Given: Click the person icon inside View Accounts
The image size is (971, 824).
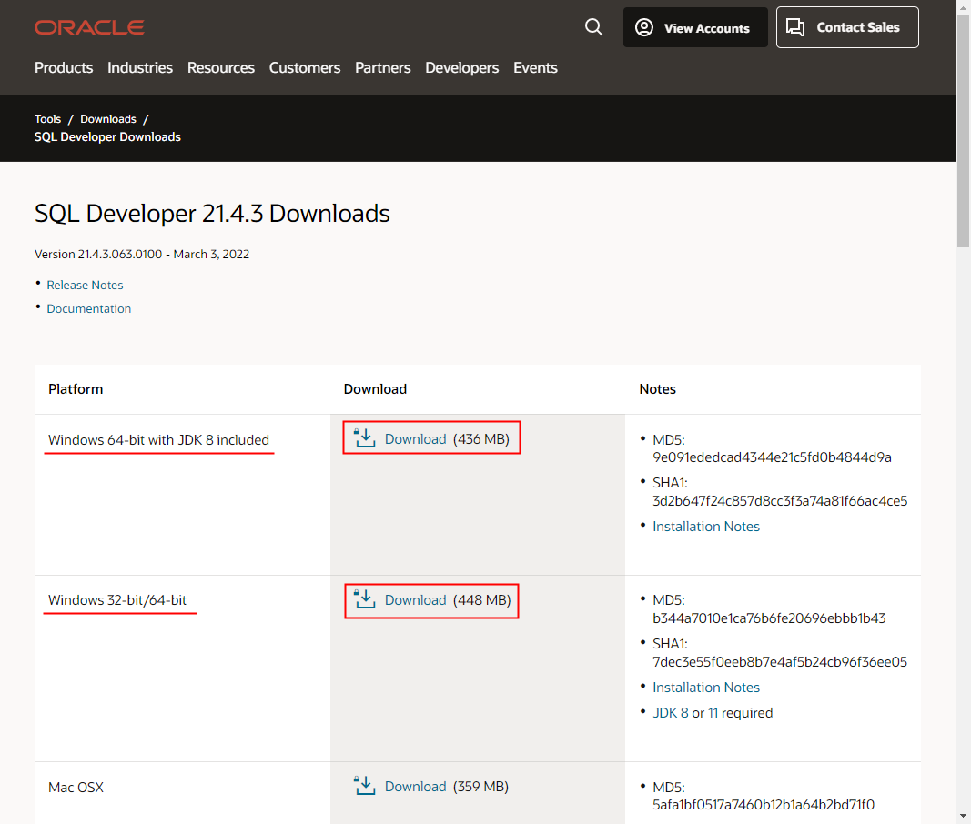Looking at the screenshot, I should pos(646,27).
